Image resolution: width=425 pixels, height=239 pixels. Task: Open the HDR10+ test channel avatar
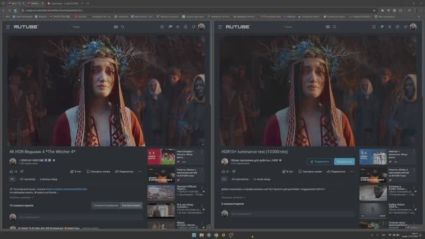[x=224, y=161]
